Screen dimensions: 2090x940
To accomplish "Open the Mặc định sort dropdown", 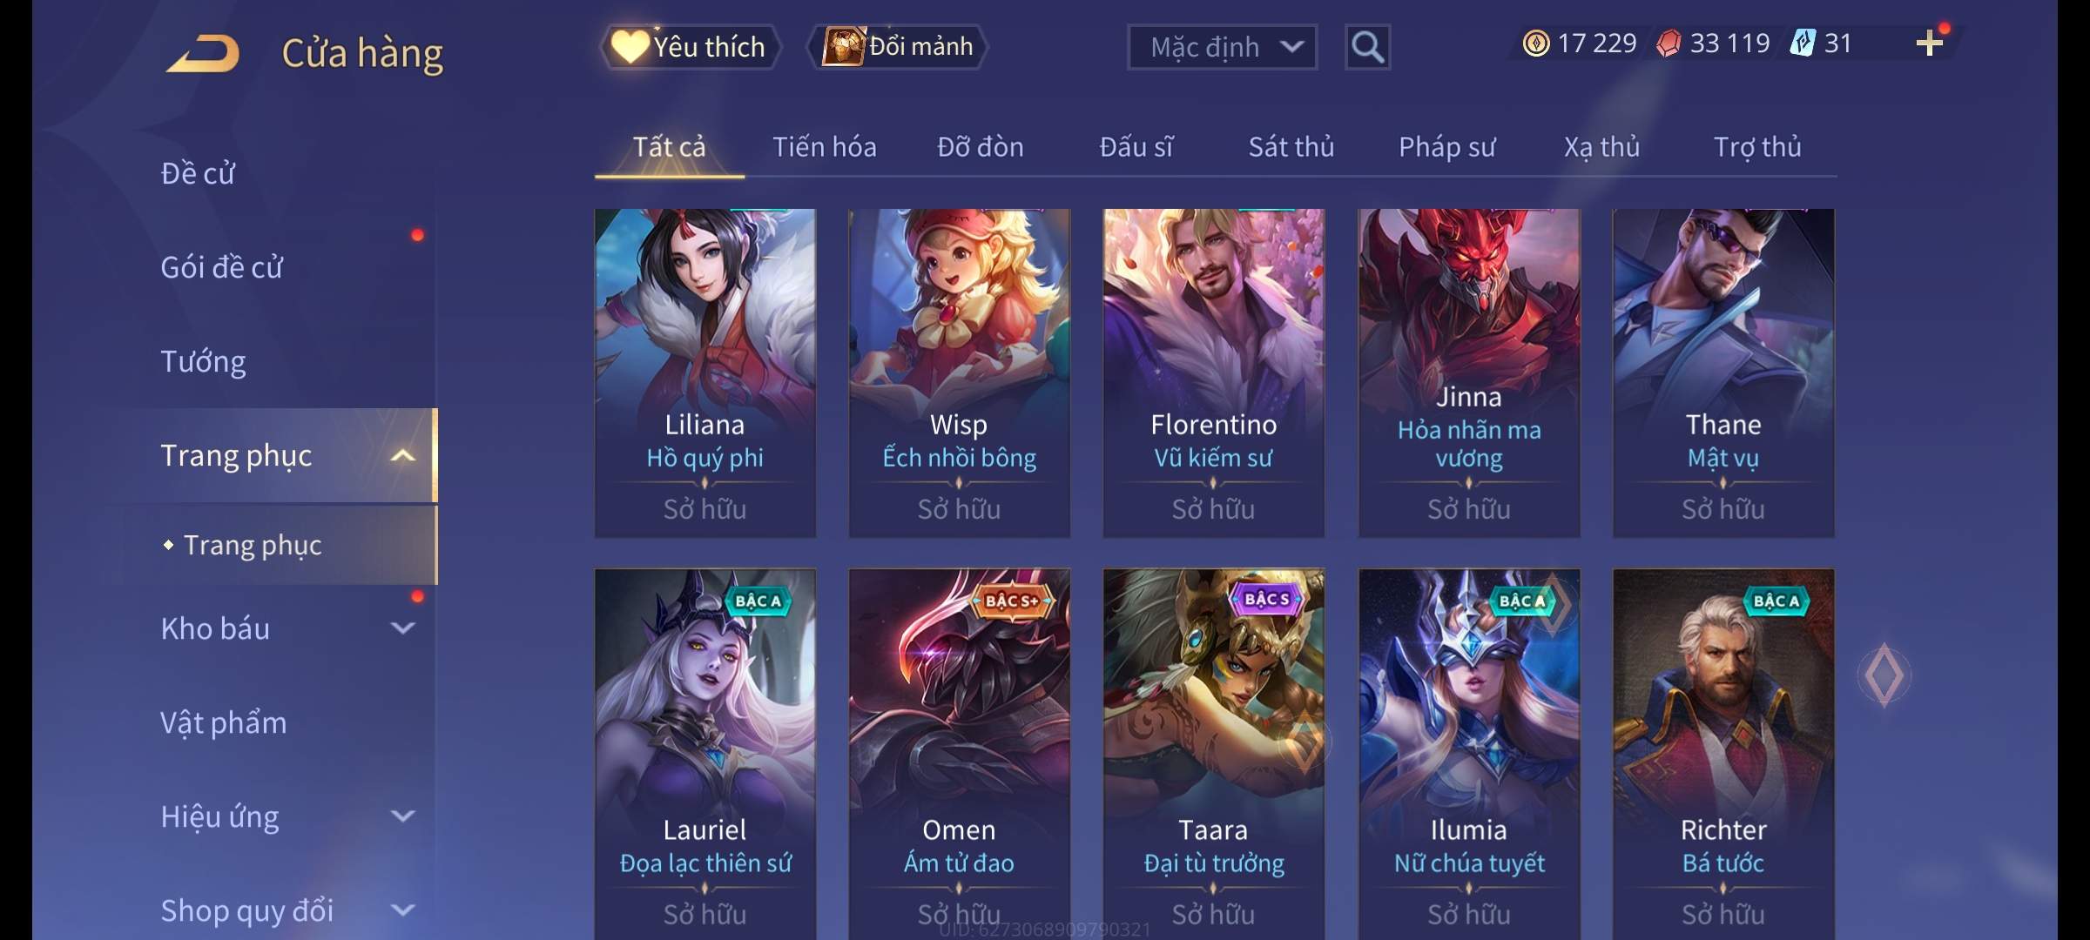I will (x=1222, y=47).
